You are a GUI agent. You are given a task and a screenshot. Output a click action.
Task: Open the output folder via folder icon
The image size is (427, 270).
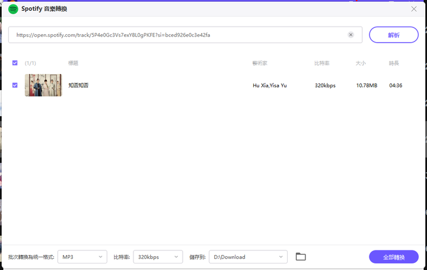301,256
